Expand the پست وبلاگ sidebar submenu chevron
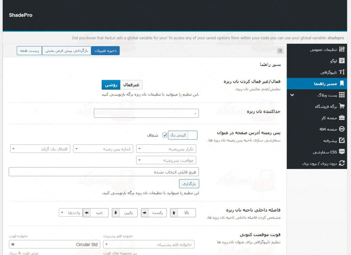Image resolution: width=351 pixels, height=255 pixels. pyautogui.click(x=292, y=95)
